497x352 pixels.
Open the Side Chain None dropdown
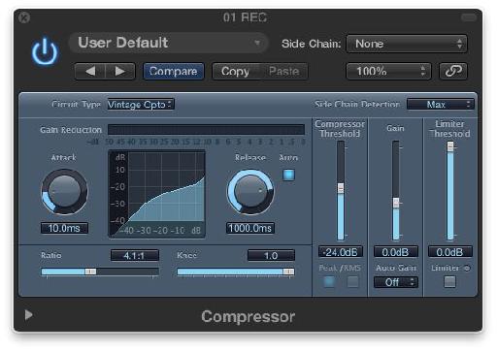click(x=407, y=44)
